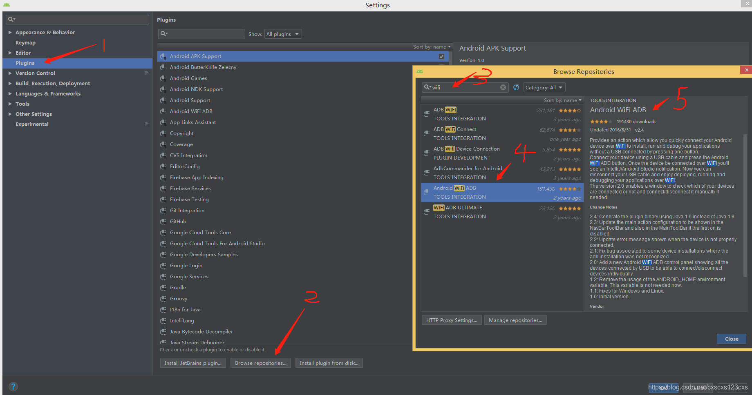Click Browse repositories... button

[261, 363]
